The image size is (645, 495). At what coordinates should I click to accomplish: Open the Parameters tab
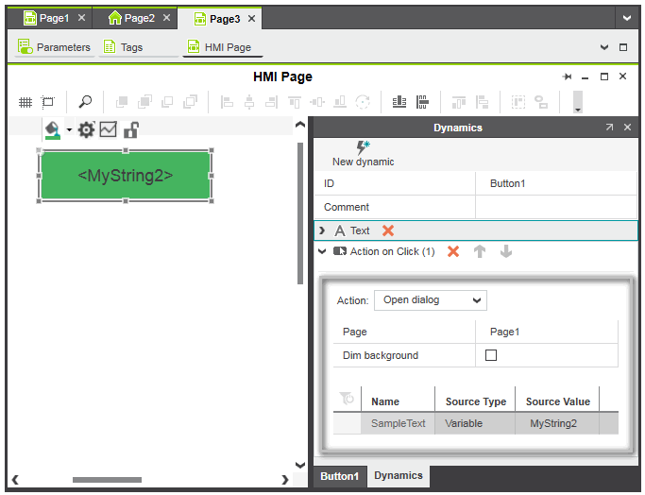tap(55, 46)
